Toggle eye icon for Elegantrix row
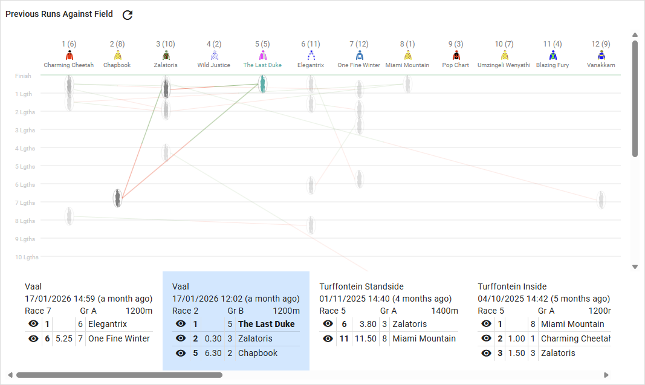 (x=33, y=324)
